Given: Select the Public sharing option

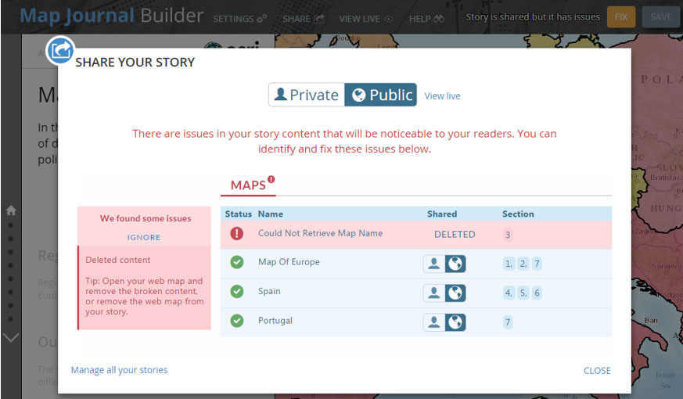Looking at the screenshot, I should pyautogui.click(x=381, y=95).
